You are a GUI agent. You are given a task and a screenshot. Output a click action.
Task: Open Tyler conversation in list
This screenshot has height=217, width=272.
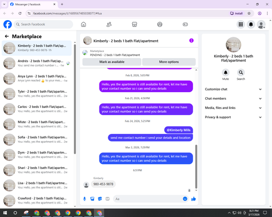coord(36,94)
